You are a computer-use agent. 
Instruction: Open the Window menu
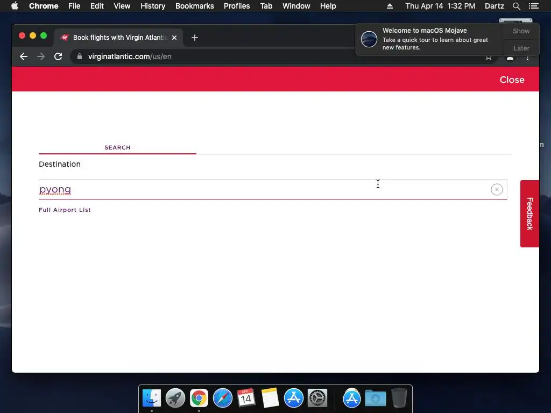[296, 6]
